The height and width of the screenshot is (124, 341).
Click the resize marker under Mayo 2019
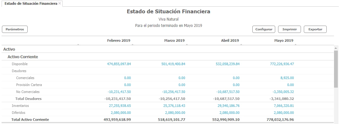point(296,45)
